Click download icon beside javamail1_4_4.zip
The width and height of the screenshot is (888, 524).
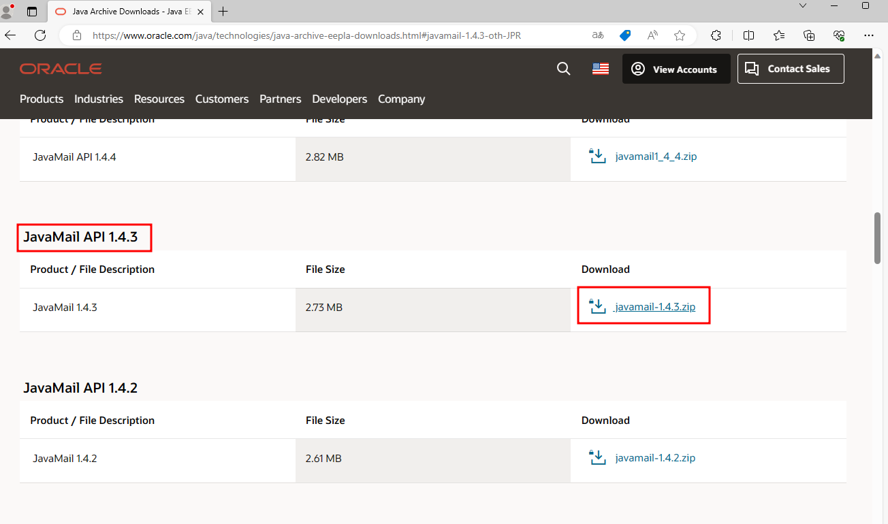click(597, 156)
